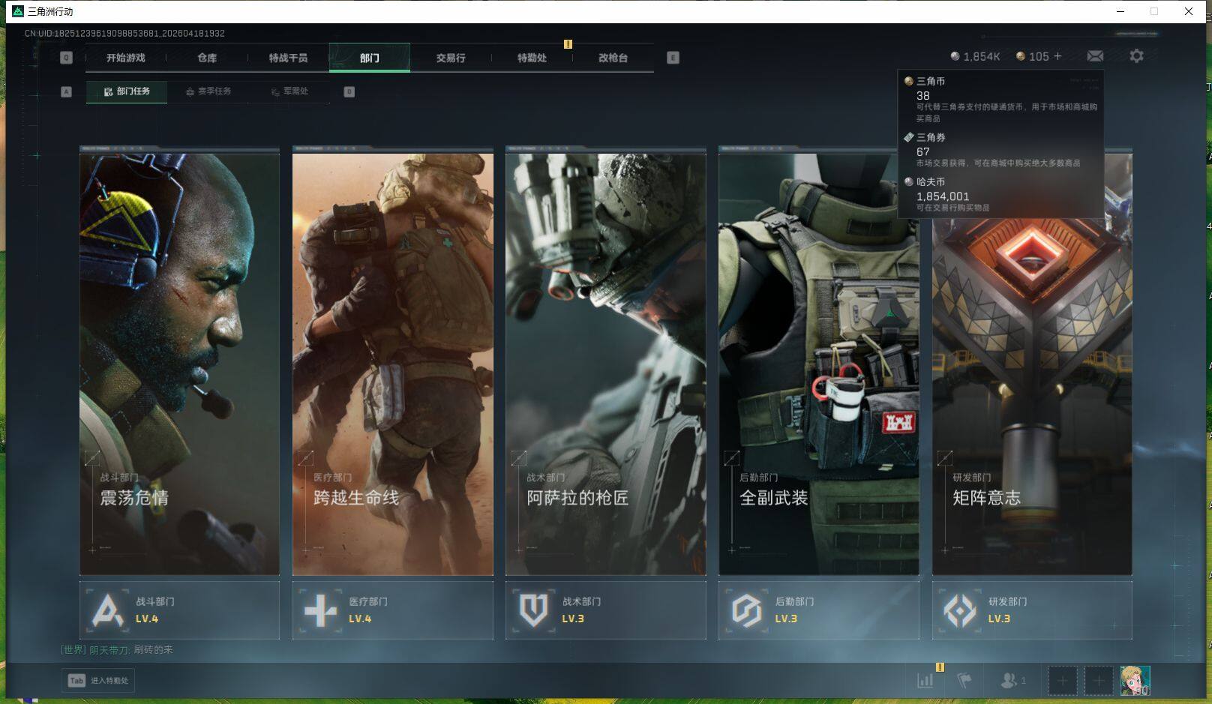1212x704 pixels.
Task: Click the flags icon in bottom bar
Action: pyautogui.click(x=964, y=681)
